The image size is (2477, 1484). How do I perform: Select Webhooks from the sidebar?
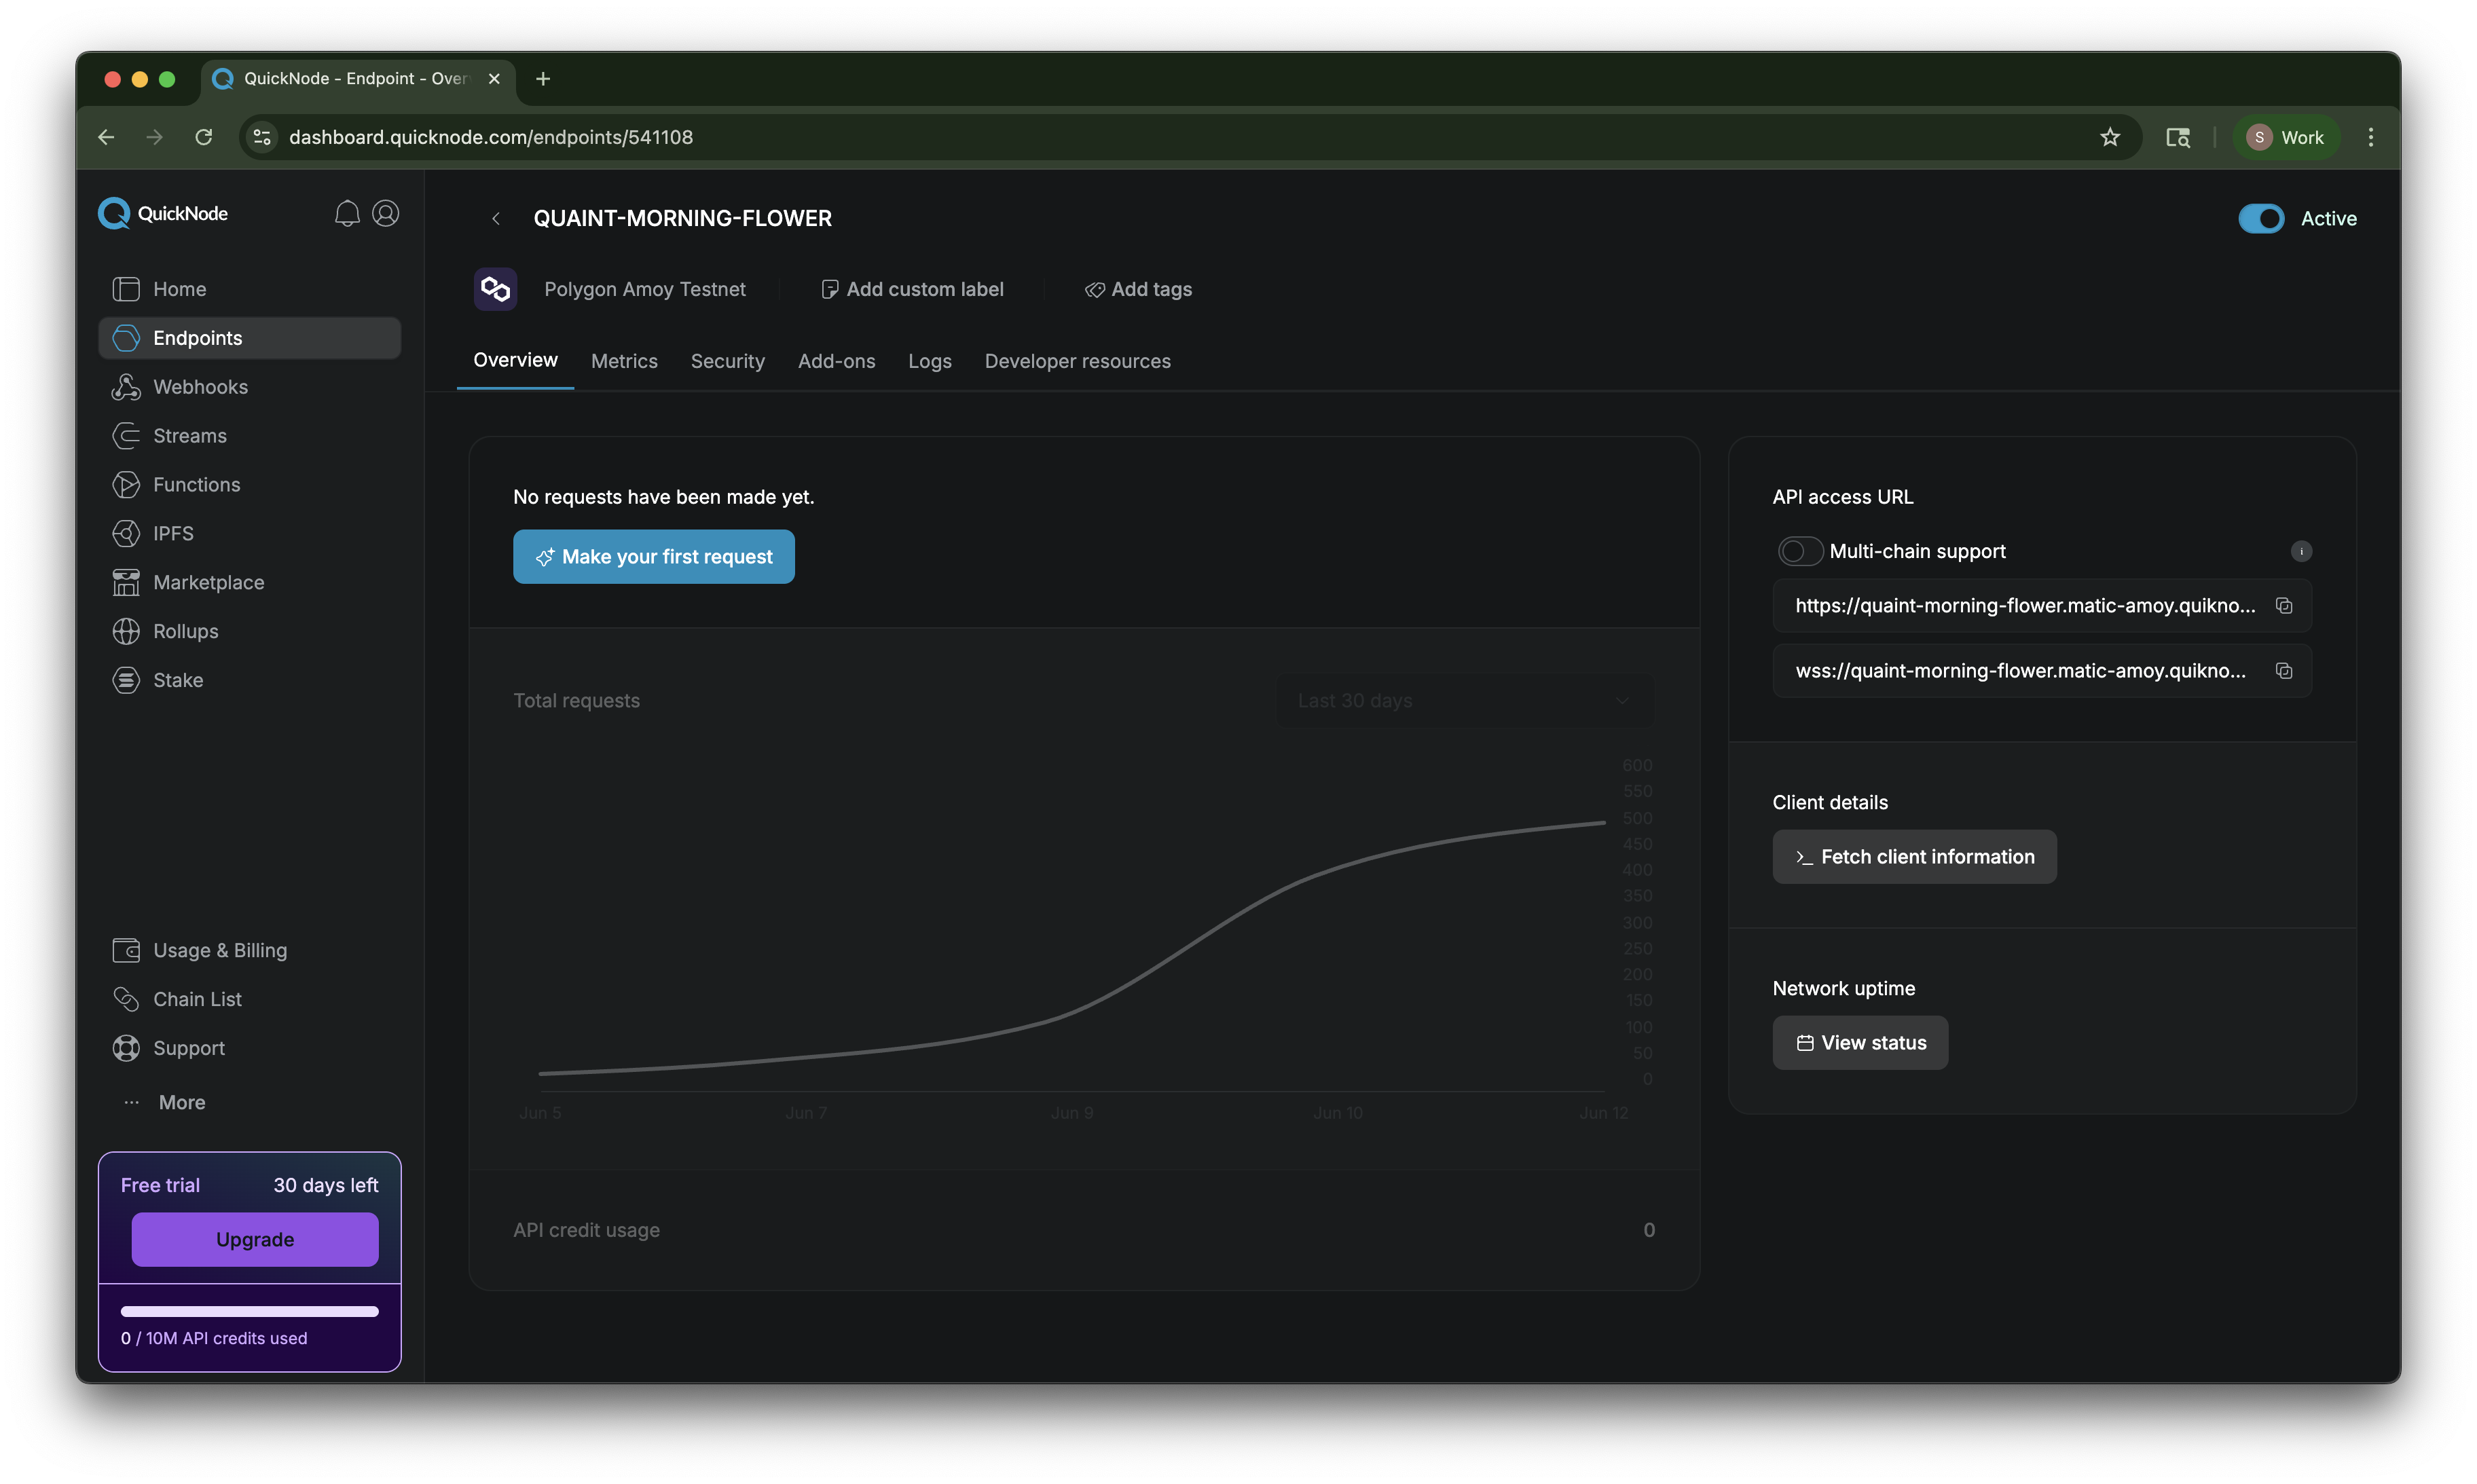click(x=200, y=386)
